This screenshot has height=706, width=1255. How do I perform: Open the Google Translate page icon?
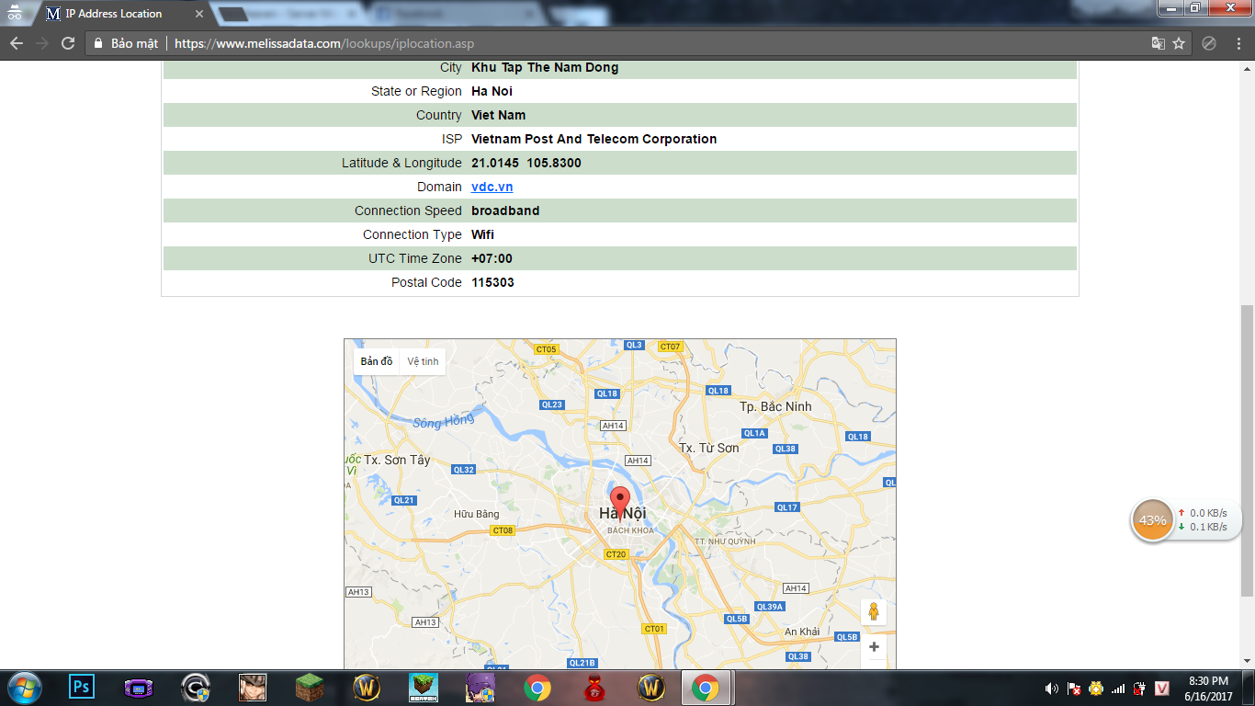point(1159,43)
